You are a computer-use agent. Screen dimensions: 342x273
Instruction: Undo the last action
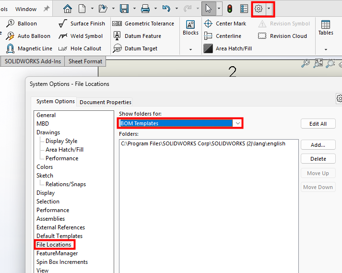tap(166, 9)
